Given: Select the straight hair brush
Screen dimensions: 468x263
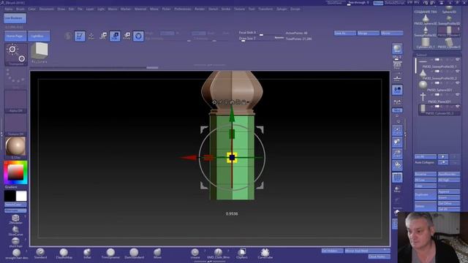Looking at the screenshot, I should tap(16, 254).
